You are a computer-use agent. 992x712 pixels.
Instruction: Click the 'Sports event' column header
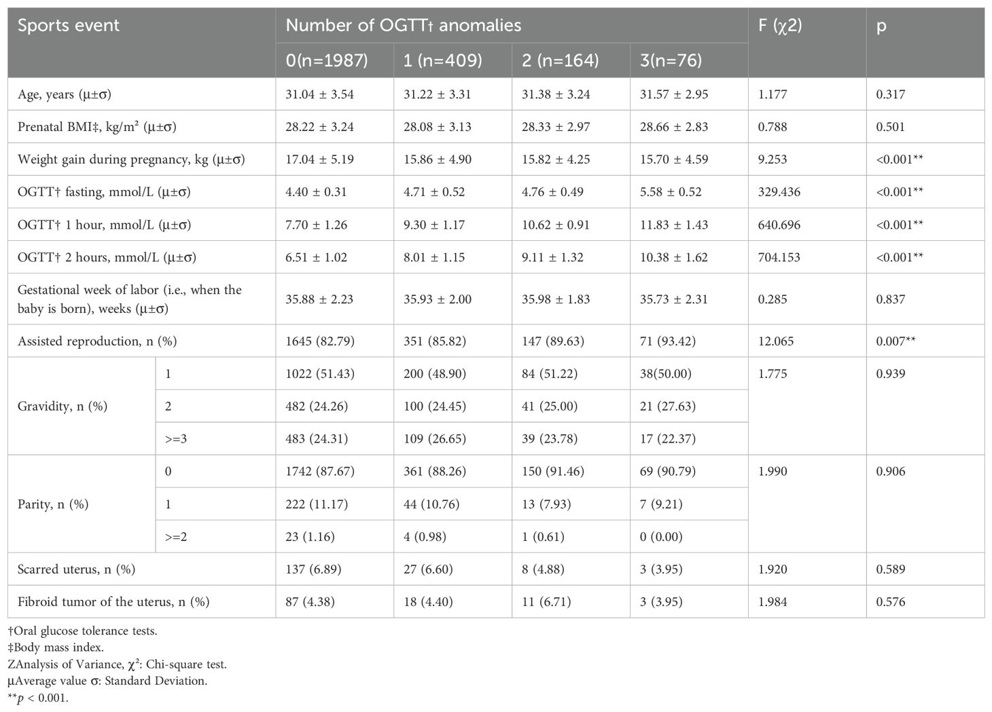click(x=69, y=26)
